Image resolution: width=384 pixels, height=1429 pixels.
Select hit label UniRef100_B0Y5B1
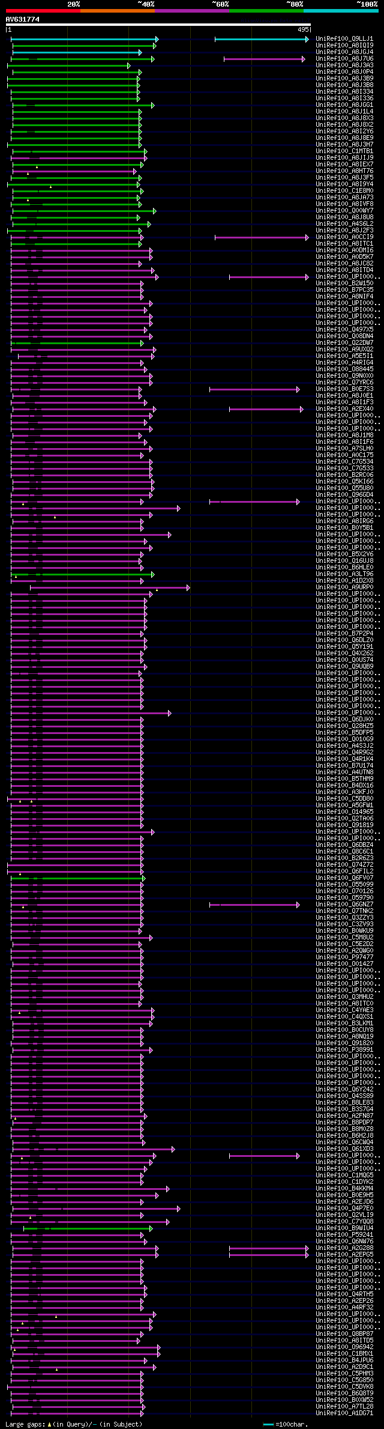344,527
